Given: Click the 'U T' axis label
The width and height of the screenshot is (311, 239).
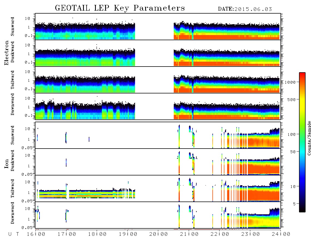Looking at the screenshot, I should [x=14, y=234].
